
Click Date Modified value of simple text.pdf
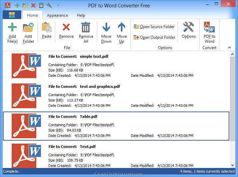(175, 75)
